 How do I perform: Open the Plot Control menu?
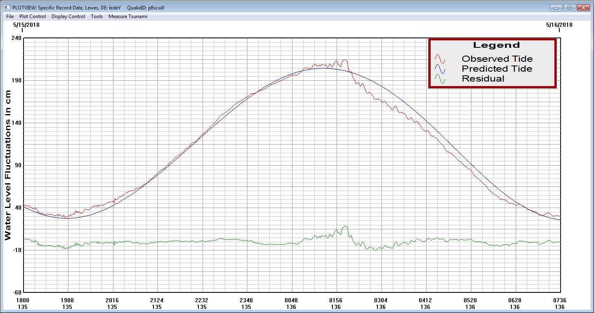(x=33, y=16)
